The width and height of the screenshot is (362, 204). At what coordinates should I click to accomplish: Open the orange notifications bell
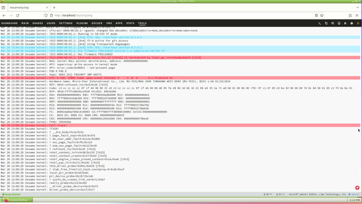[x=358, y=23]
